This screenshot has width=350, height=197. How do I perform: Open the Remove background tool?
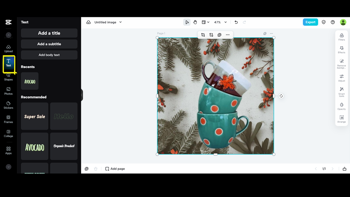342,64
